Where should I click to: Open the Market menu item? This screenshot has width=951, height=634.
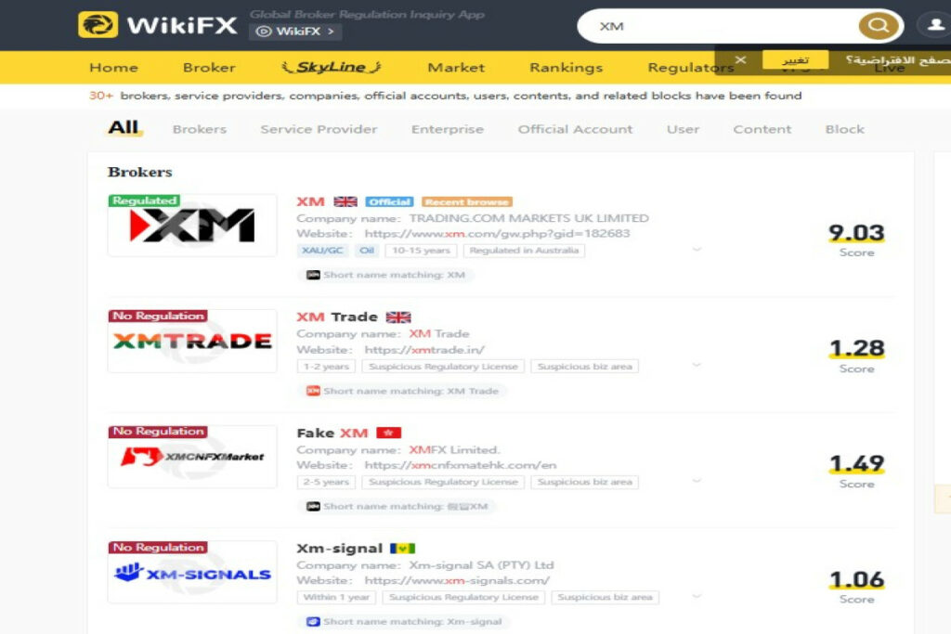tap(456, 67)
